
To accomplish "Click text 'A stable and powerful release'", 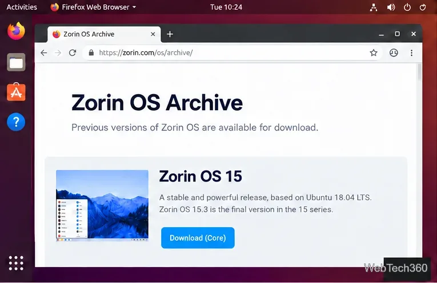I will (214, 197).
